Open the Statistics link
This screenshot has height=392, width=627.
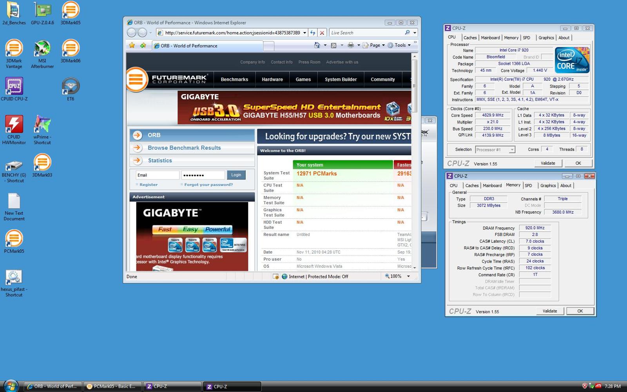tap(160, 160)
